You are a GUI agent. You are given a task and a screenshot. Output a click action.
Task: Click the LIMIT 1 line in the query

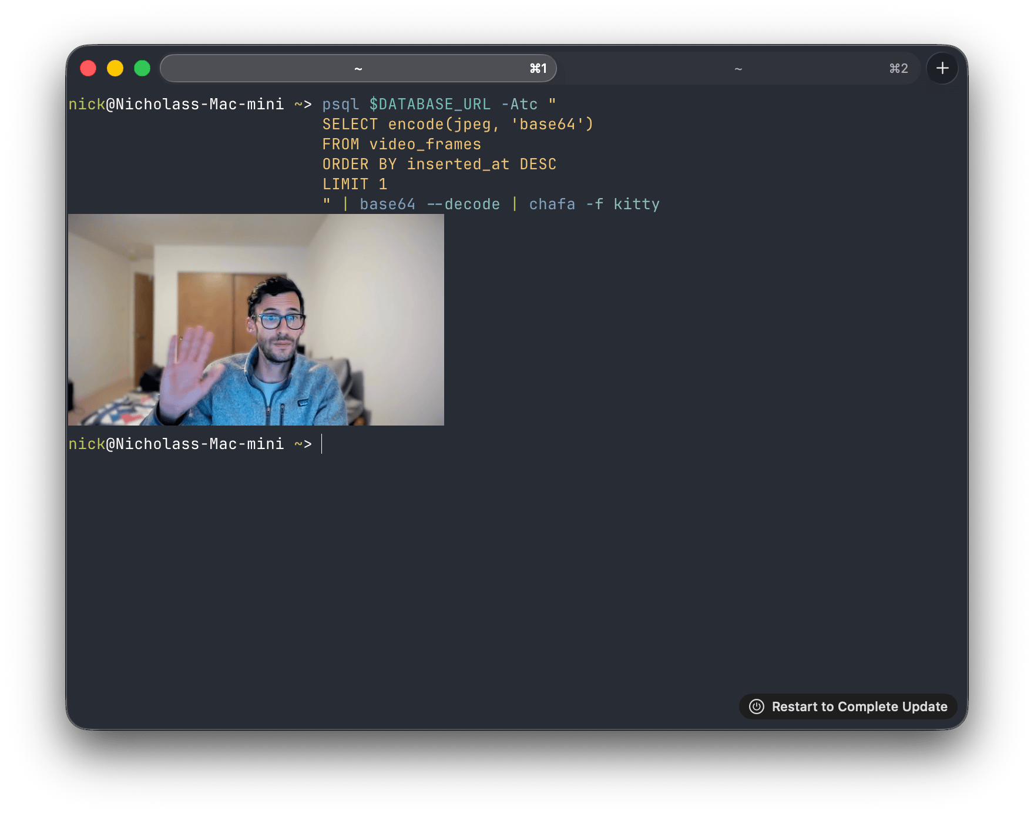pyautogui.click(x=354, y=184)
